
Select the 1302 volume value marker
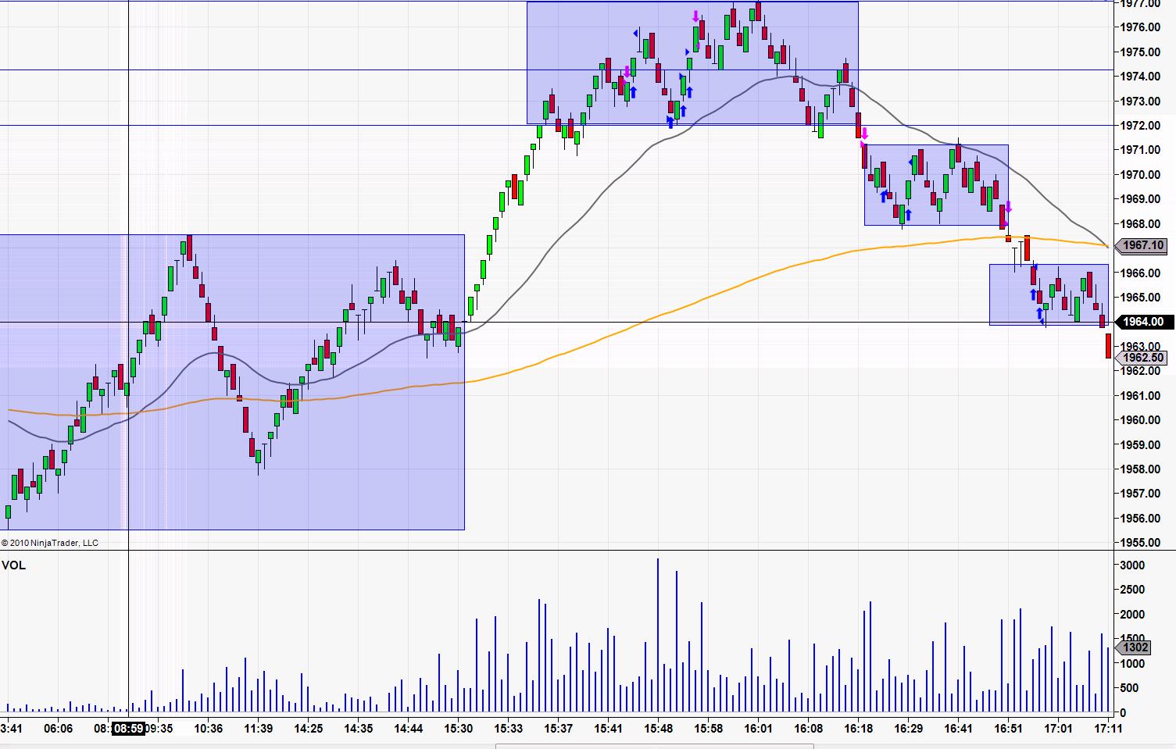pyautogui.click(x=1133, y=647)
